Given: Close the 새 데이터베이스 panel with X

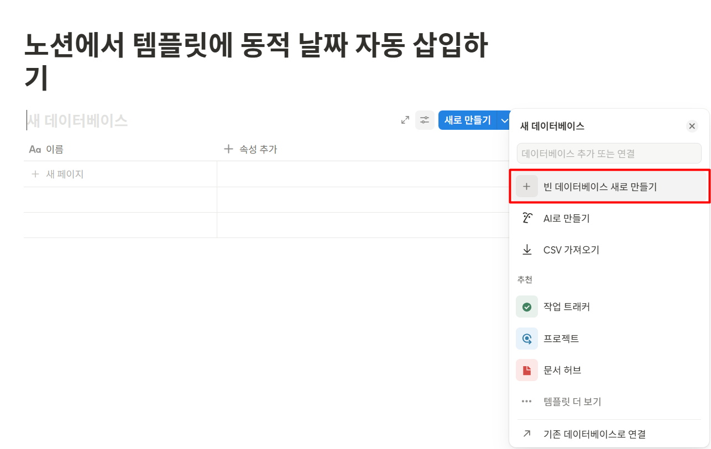Looking at the screenshot, I should pyautogui.click(x=692, y=126).
